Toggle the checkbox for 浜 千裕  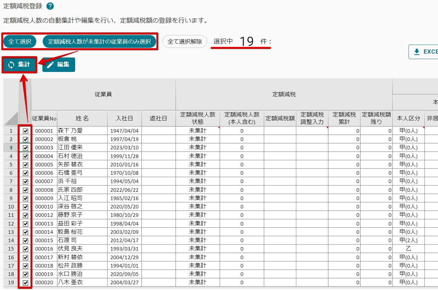[x=25, y=181]
